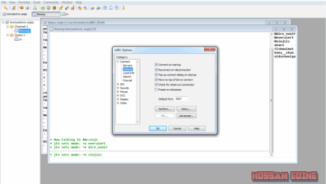Select Local Info in the Category tree
Image resolution: width=326 pixels, height=184 pixels.
[129, 73]
